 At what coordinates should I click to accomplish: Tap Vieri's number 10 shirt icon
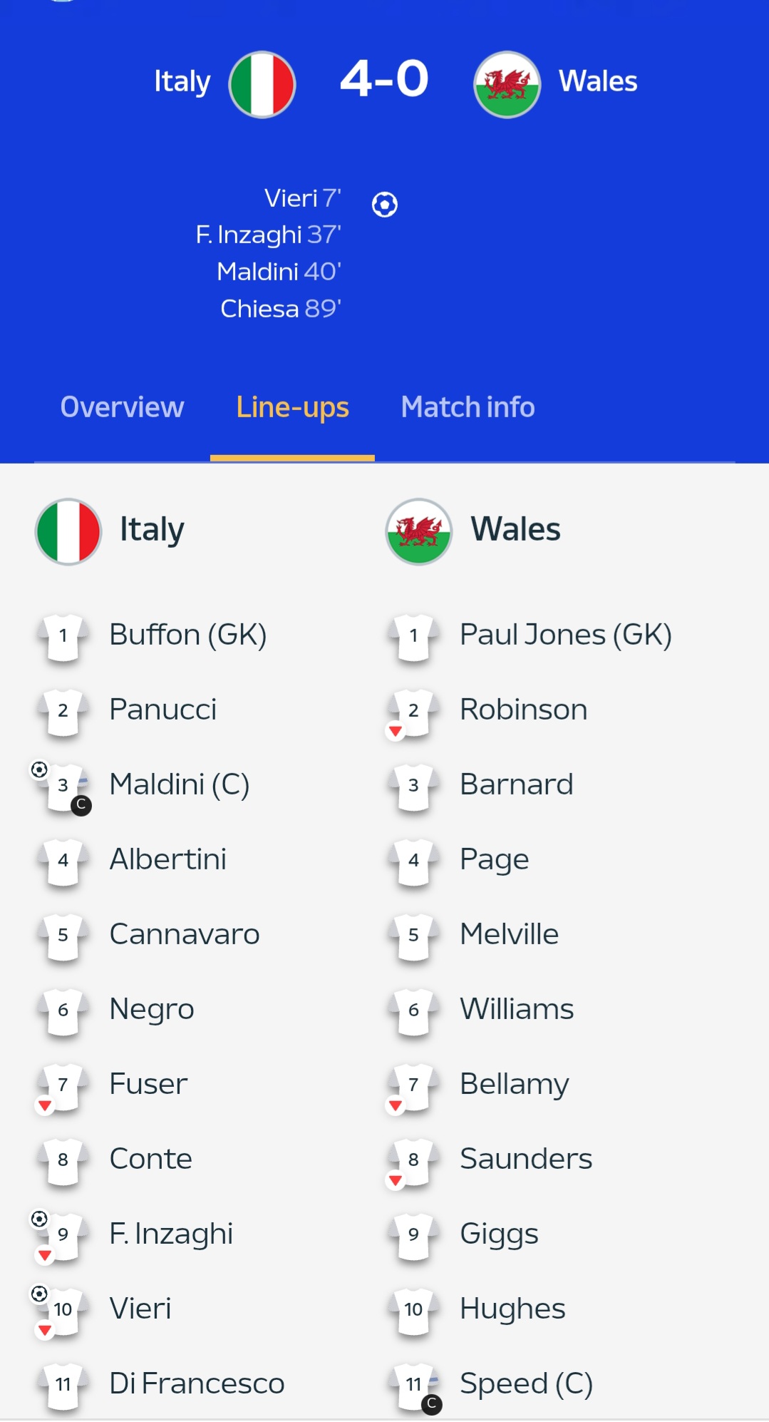pos(63,1311)
